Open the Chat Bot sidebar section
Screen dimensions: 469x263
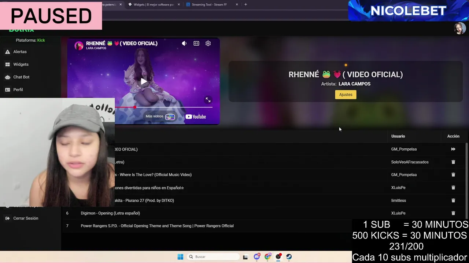(x=21, y=77)
